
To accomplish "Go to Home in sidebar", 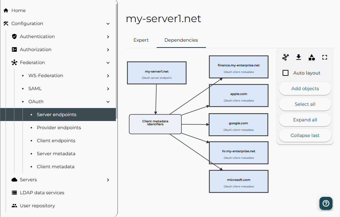I will point(18,10).
